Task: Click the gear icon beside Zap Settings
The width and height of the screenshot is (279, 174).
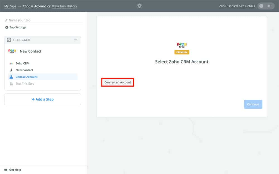Action: (7, 28)
